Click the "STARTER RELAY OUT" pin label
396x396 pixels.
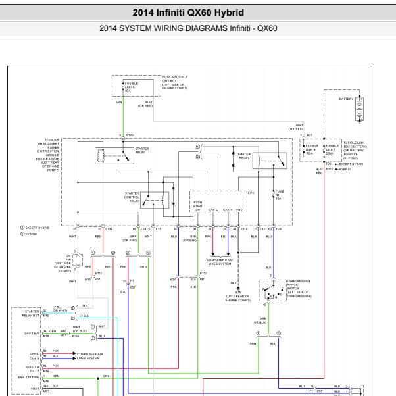click(x=31, y=314)
